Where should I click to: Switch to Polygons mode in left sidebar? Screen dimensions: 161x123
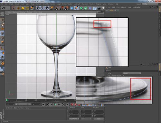[2, 43]
